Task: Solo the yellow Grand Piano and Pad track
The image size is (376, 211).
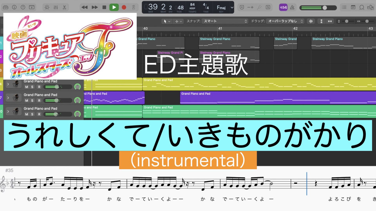Action: 32,87
